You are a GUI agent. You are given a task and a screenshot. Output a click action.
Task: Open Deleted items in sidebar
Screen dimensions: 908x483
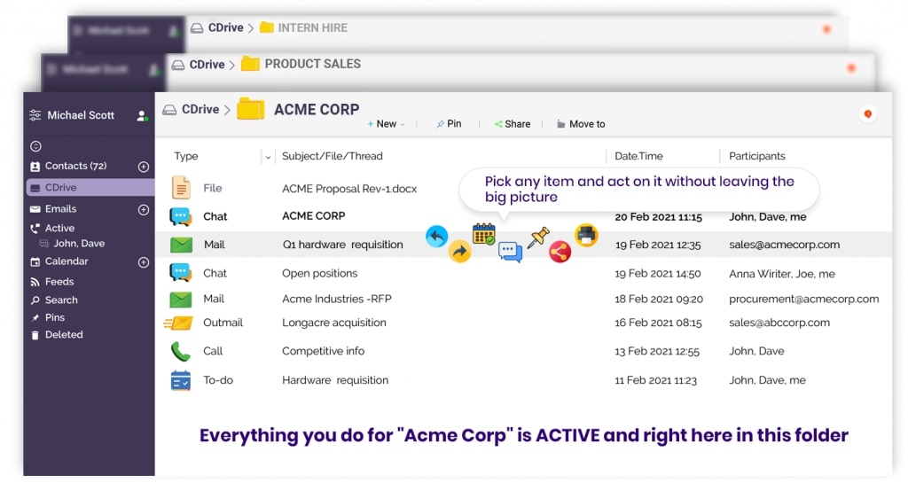coord(64,335)
